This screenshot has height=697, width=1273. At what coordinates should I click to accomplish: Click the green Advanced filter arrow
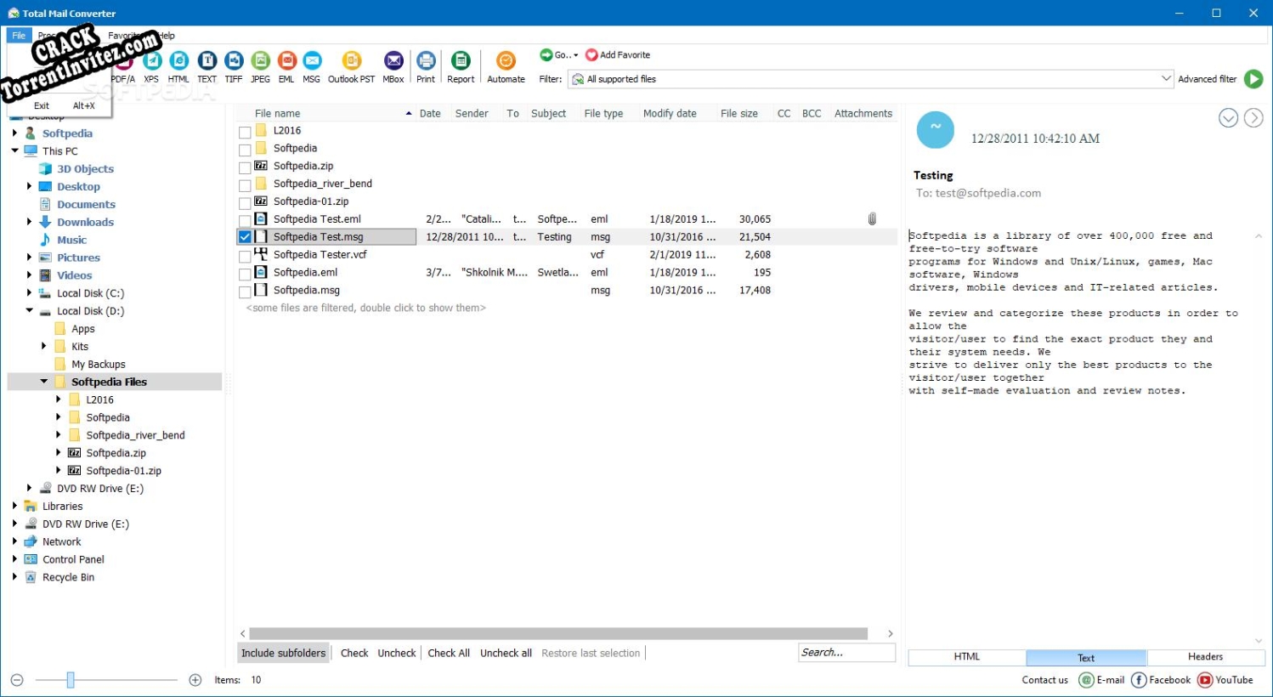1253,79
